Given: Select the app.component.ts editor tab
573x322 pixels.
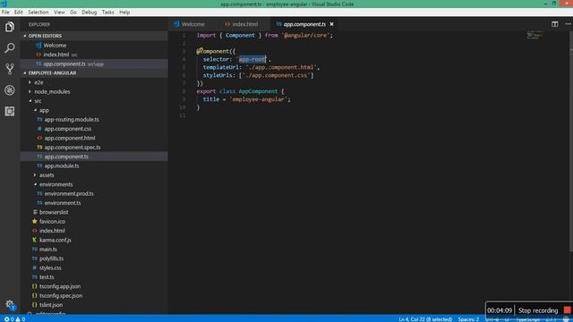Looking at the screenshot, I should coord(304,24).
